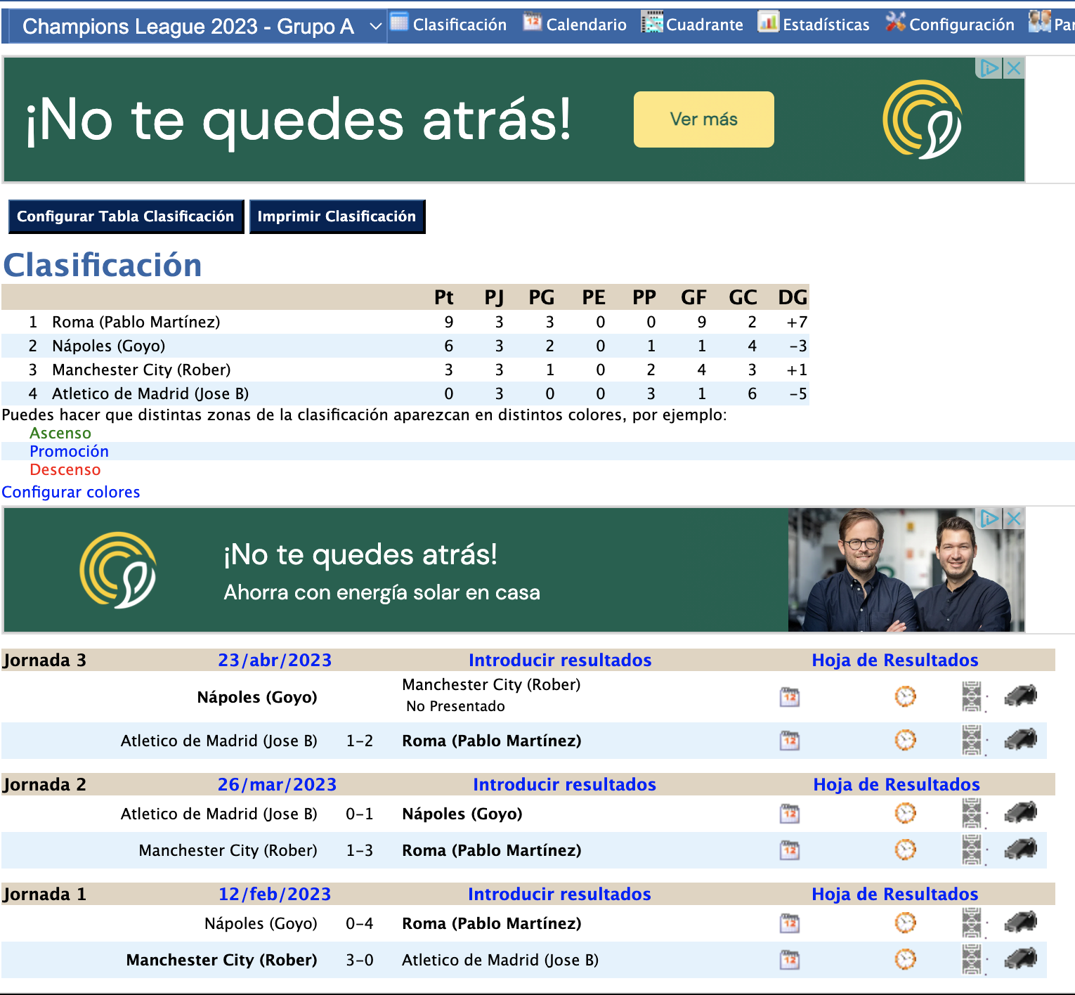
Task: Click clock icon for Atletico-Roma Jornada 3 match
Action: 905,741
